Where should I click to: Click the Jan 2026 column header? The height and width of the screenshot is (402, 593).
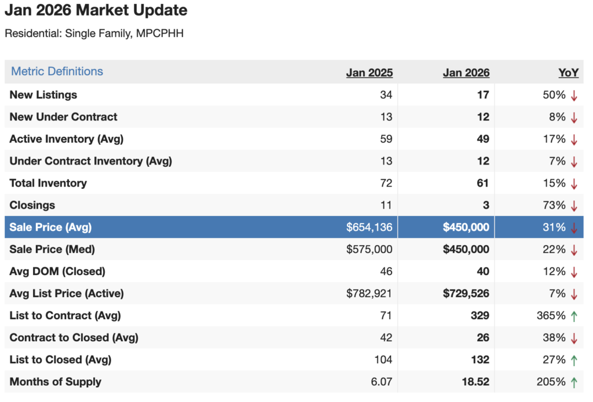click(466, 72)
